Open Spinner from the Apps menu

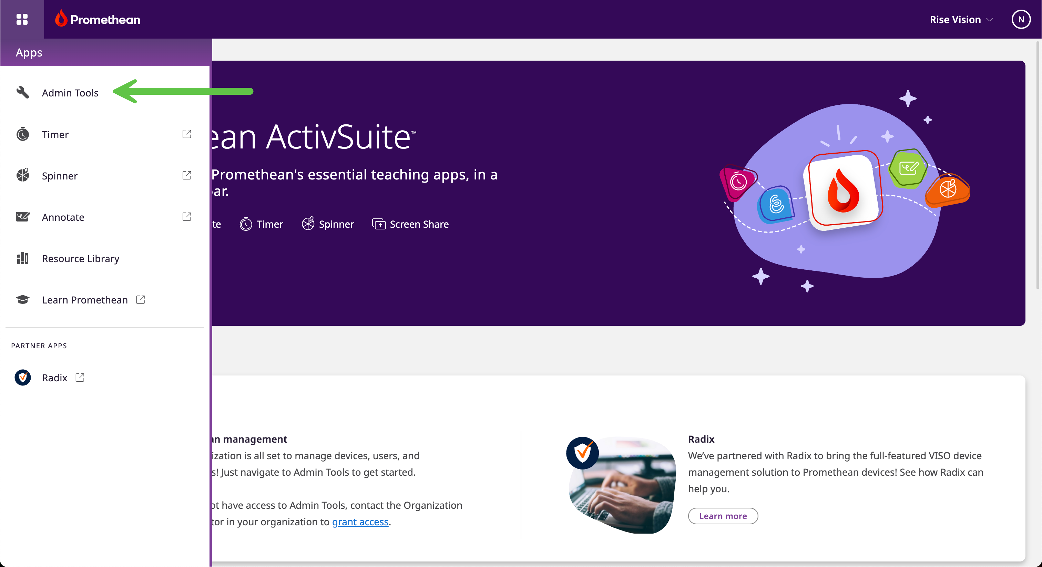(x=60, y=176)
